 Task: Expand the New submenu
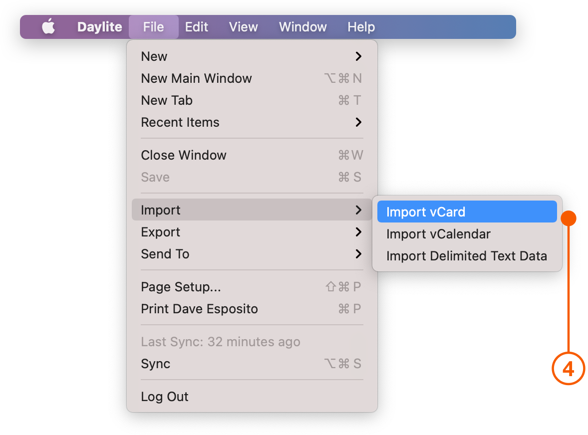point(252,56)
